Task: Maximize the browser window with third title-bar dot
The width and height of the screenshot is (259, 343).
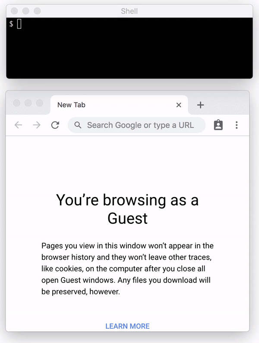Action: pos(40,103)
